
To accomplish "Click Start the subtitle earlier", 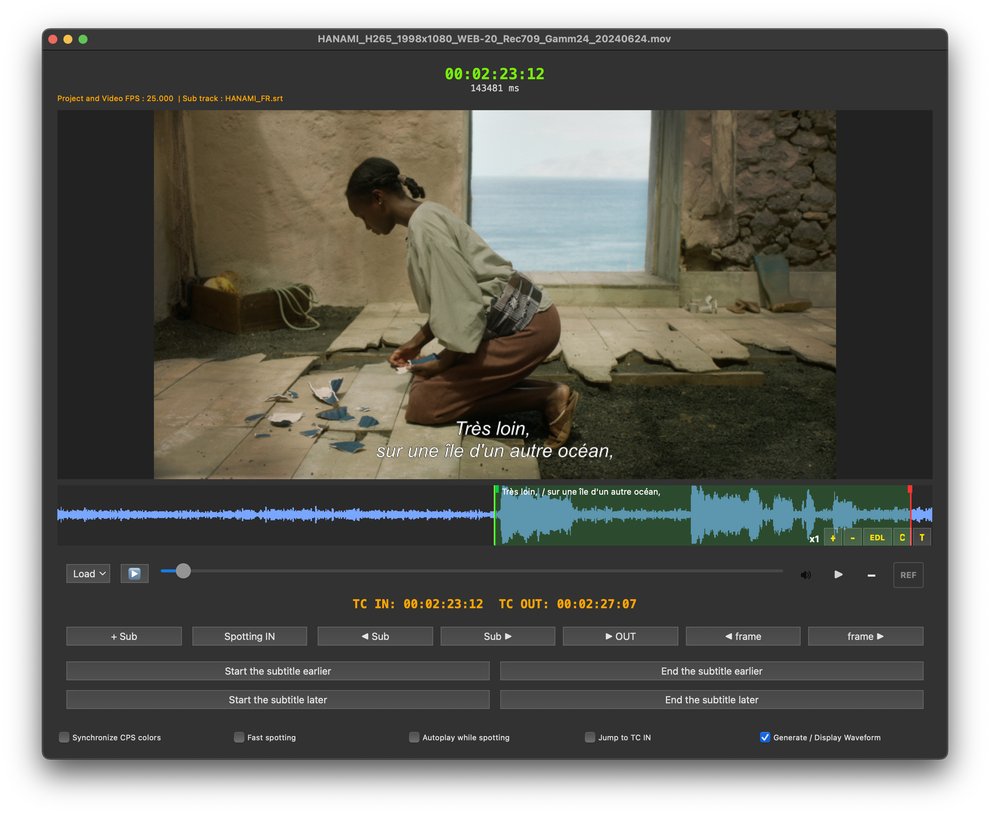I will click(x=278, y=671).
